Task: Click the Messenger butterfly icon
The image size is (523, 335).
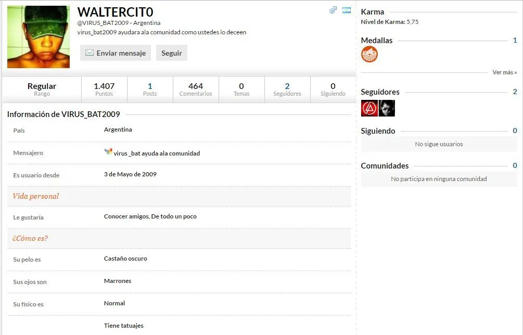Action: (108, 152)
